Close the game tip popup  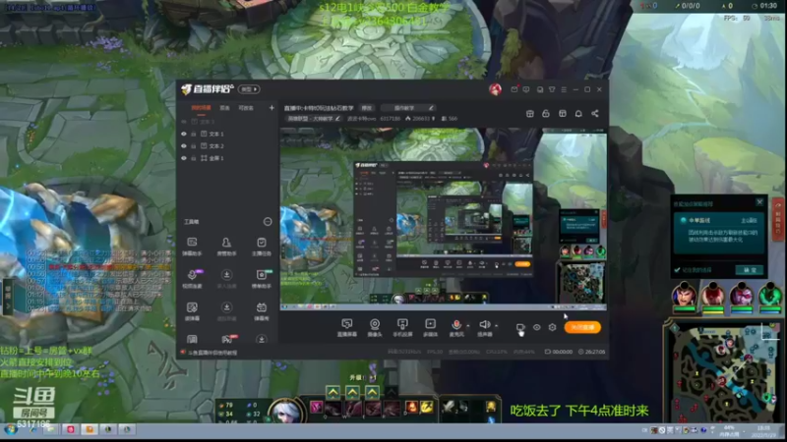pos(759,202)
